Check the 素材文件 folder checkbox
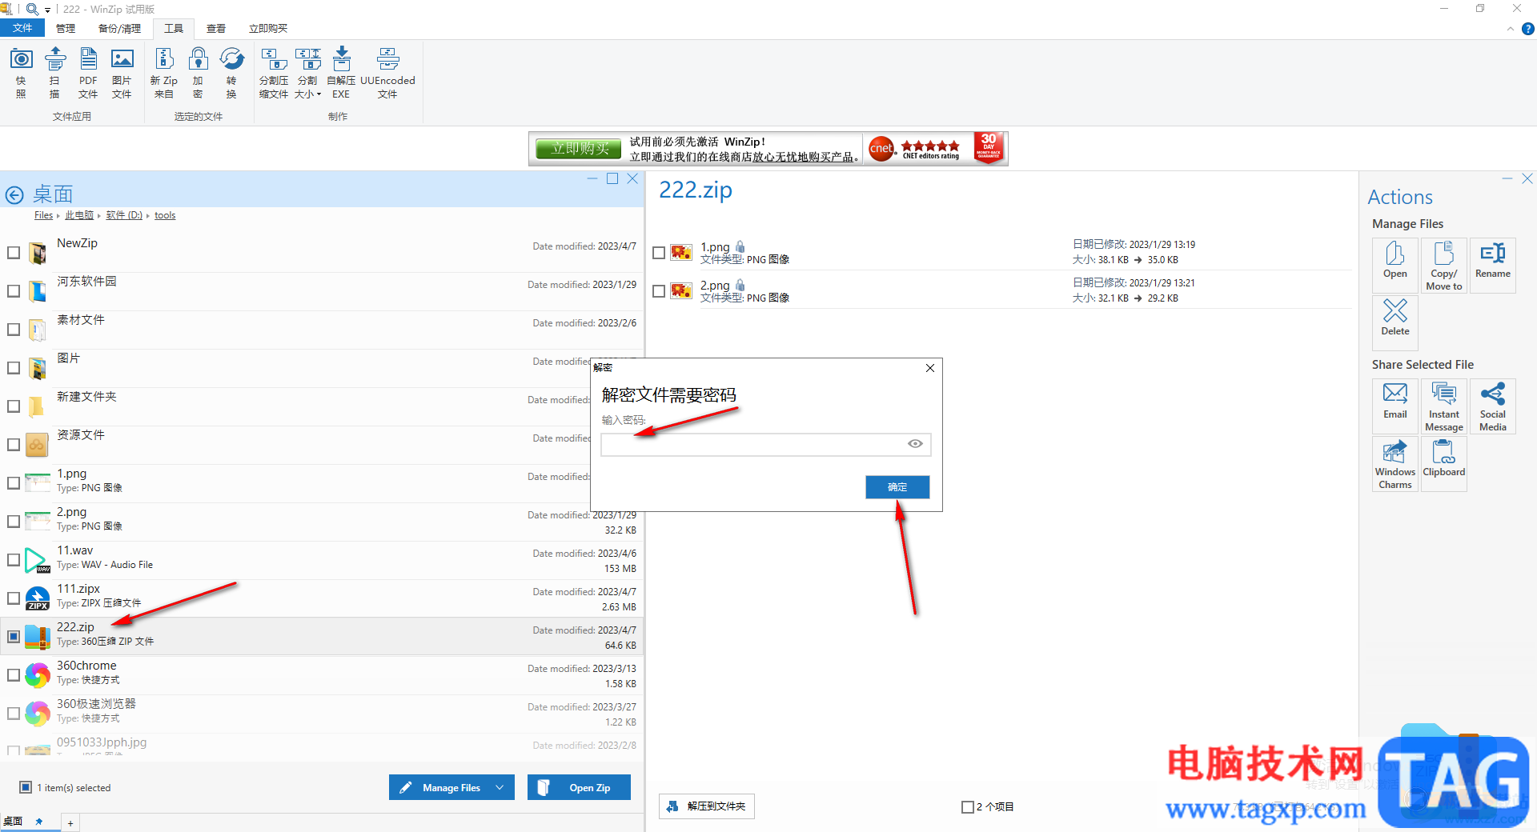The image size is (1537, 832). pyautogui.click(x=14, y=330)
